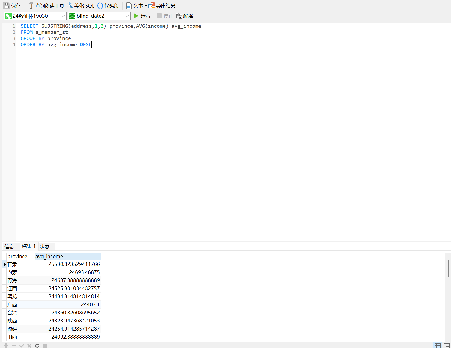Click the value 24494.814814814814
The image size is (451, 348).
click(74, 297)
